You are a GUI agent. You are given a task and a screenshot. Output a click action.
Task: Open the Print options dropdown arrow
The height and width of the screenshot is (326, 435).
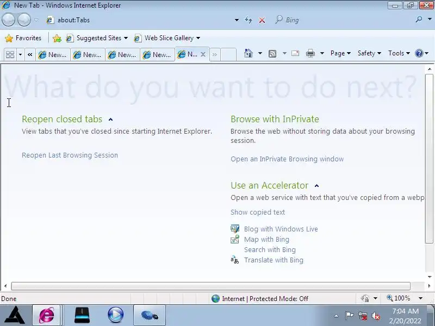tap(322, 53)
